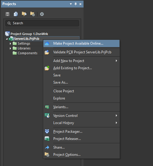Open panel settings gear icon
This screenshot has height=166, width=153.
42,14
